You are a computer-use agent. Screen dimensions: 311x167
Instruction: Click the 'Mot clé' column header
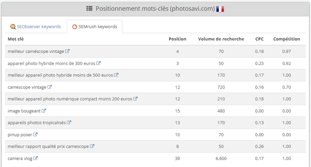click(16, 39)
